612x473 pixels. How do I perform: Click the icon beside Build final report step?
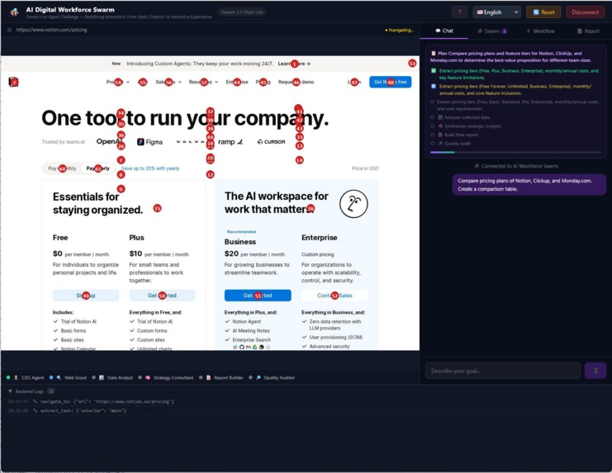point(440,135)
